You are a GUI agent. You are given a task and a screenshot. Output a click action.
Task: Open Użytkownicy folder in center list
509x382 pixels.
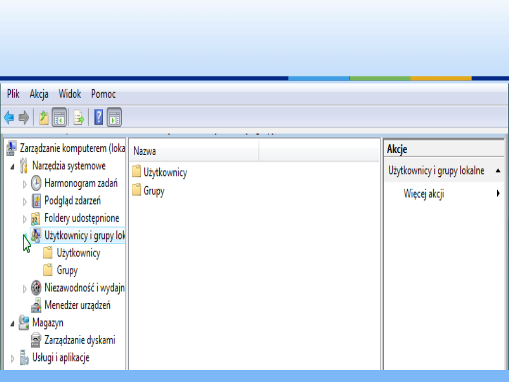[x=165, y=173]
